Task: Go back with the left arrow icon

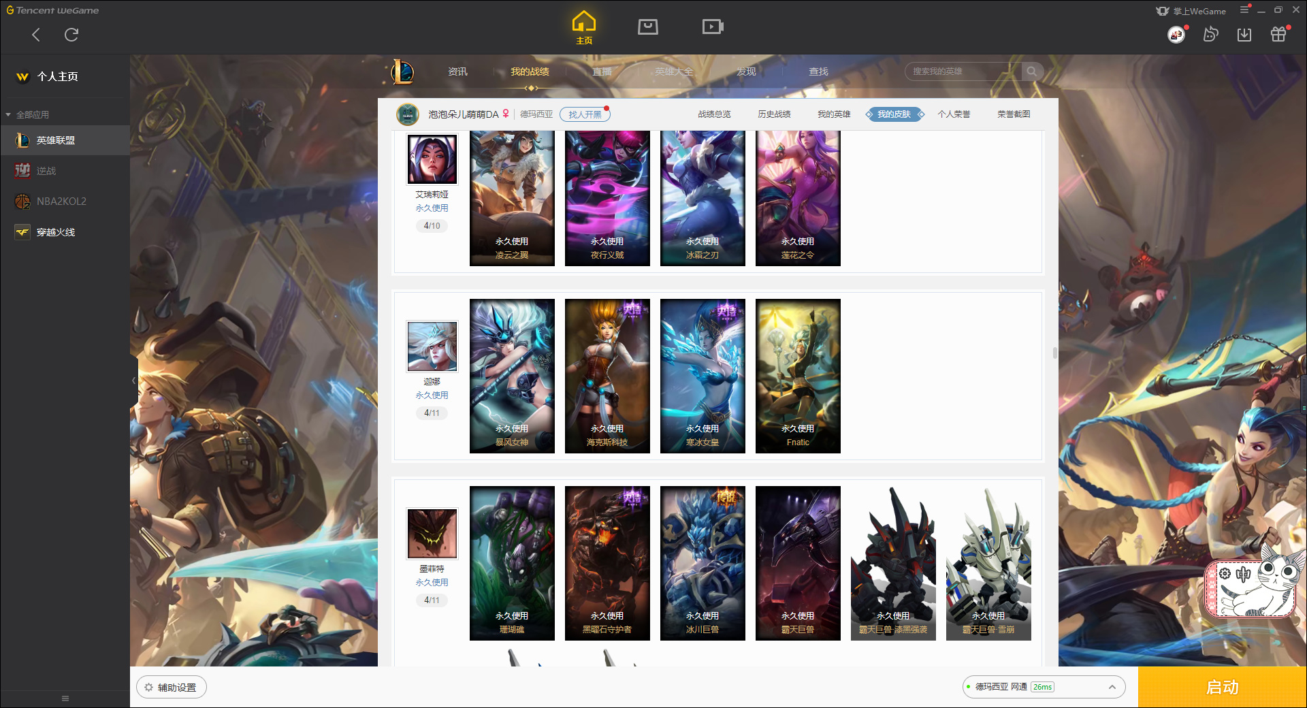Action: (36, 35)
